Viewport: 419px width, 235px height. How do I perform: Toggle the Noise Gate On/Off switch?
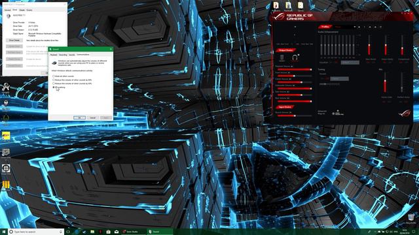tap(387, 102)
